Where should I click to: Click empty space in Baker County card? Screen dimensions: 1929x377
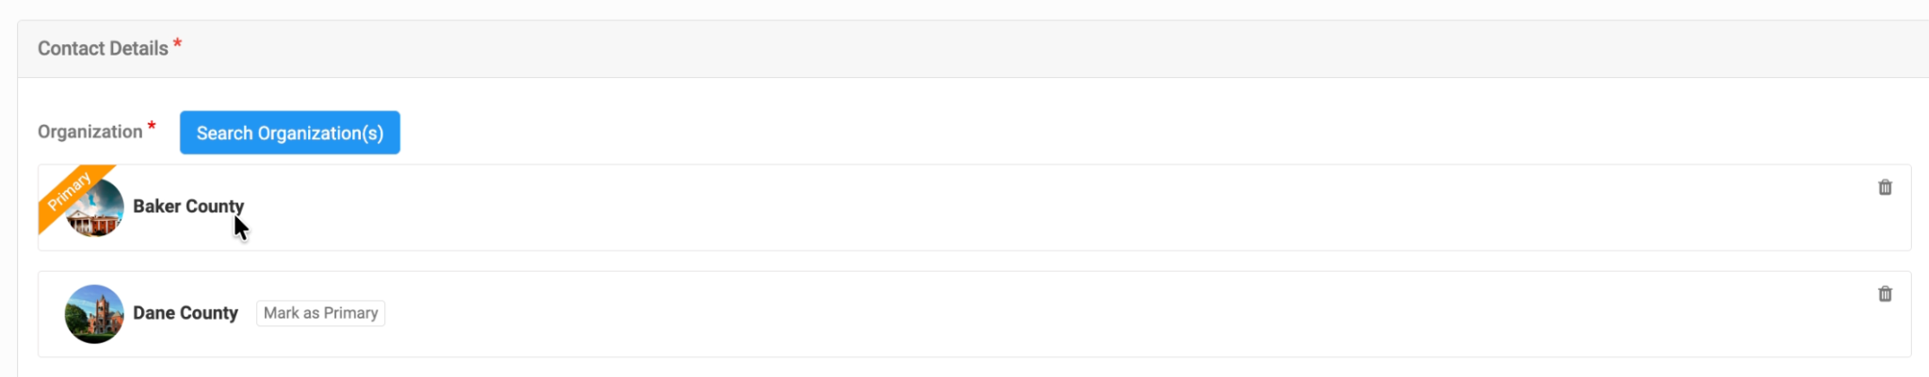click(942, 208)
